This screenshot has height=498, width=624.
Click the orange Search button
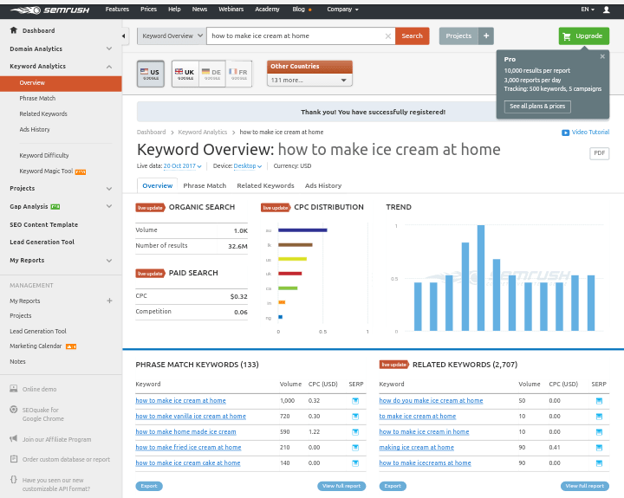pos(412,36)
